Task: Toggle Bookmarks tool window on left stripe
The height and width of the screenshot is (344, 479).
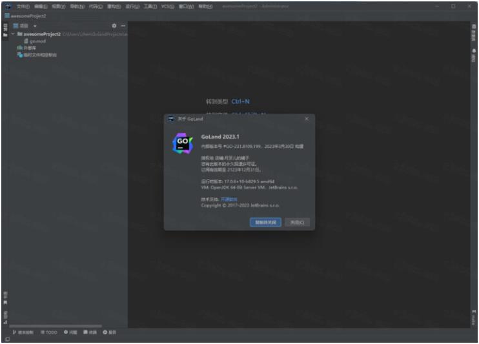Action: pyautogui.click(x=5, y=298)
